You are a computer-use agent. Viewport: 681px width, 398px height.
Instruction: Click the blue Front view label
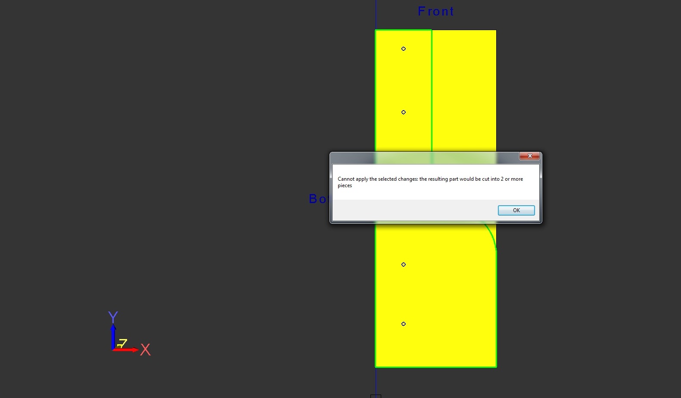(x=435, y=12)
